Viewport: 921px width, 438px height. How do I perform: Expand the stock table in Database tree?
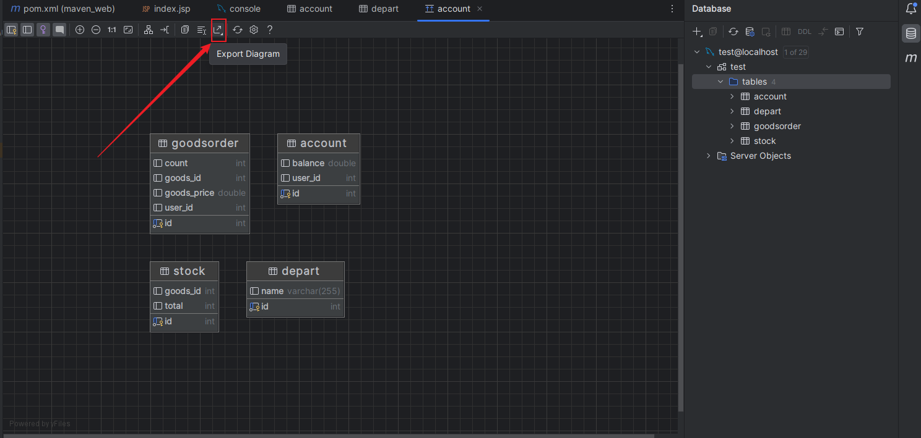pos(732,141)
